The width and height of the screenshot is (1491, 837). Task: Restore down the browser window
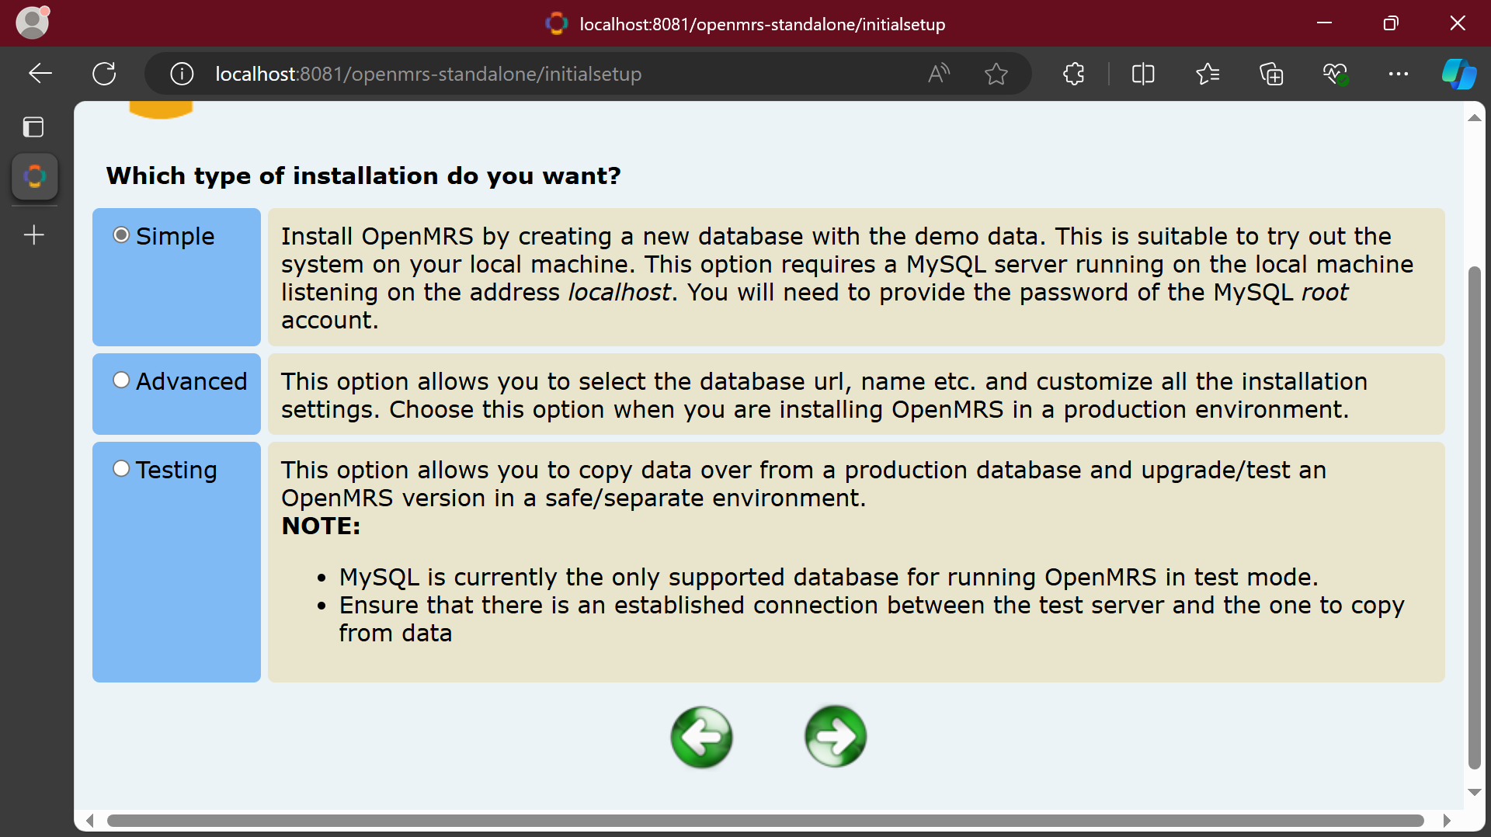click(1391, 23)
